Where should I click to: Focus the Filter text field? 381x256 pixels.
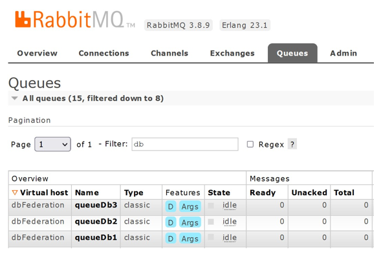pos(185,144)
